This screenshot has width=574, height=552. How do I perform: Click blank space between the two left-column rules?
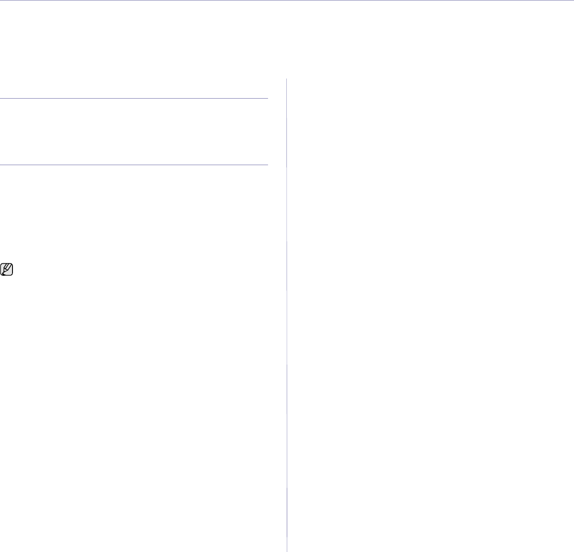(134, 132)
